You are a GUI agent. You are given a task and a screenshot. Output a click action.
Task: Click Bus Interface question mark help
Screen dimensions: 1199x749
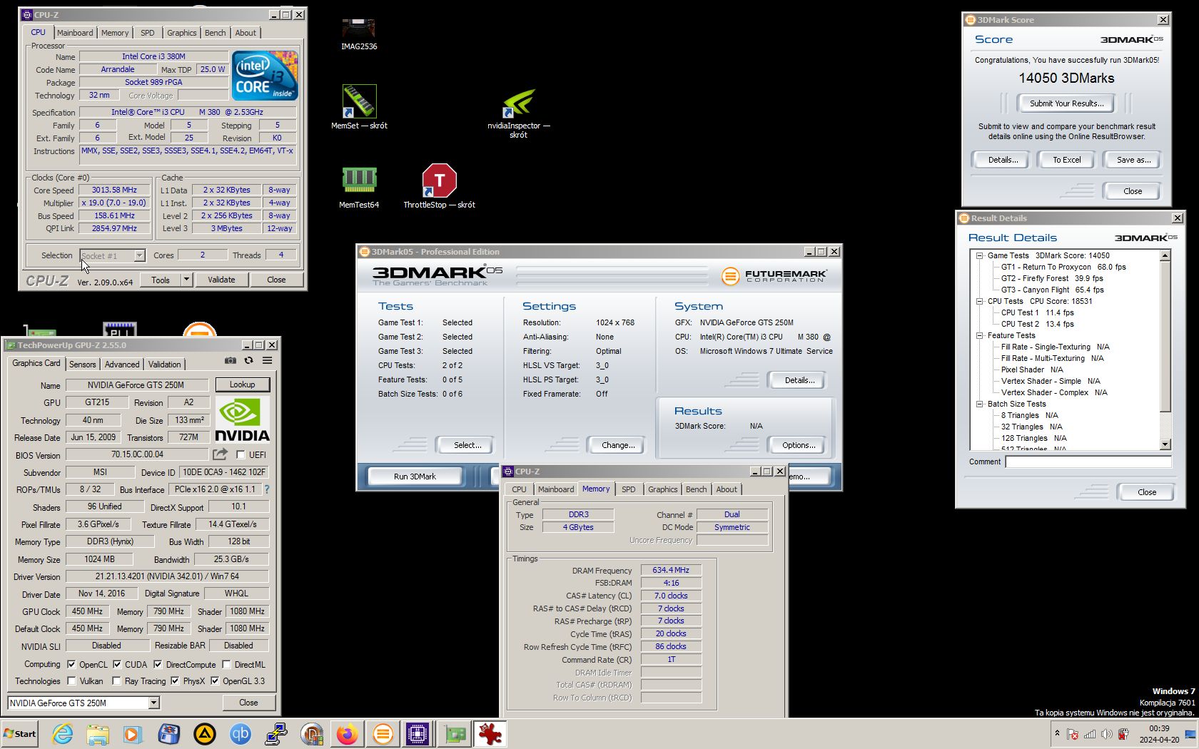[267, 489]
